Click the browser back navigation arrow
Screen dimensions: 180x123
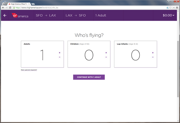pos(3,8)
